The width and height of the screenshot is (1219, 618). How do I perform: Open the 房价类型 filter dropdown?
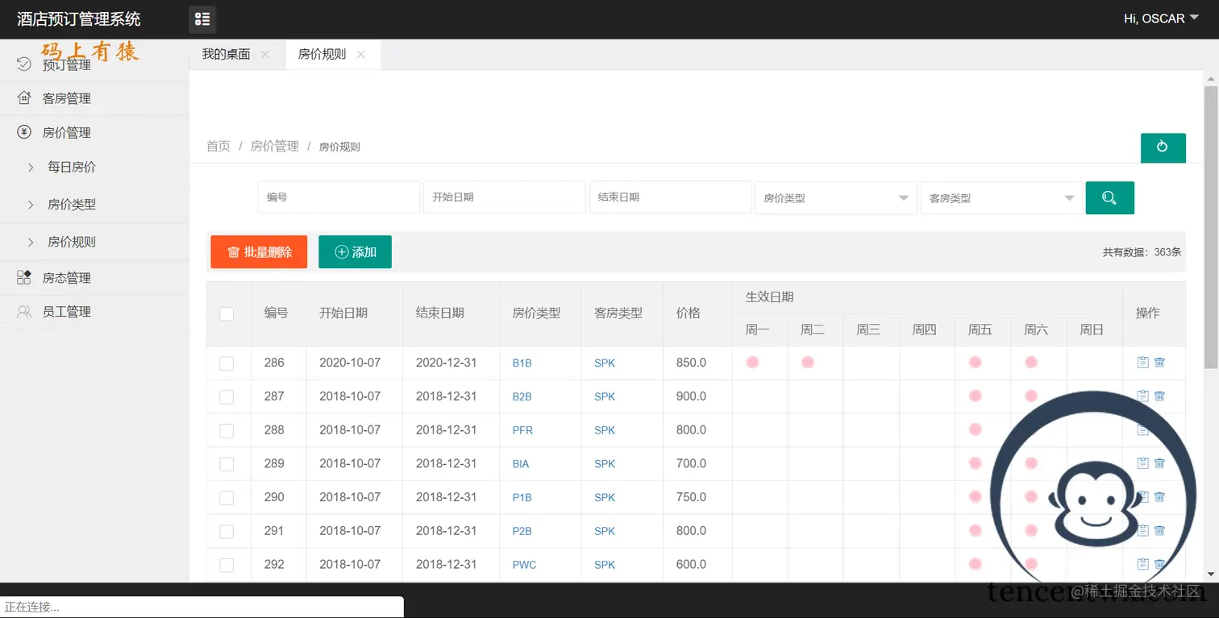835,197
